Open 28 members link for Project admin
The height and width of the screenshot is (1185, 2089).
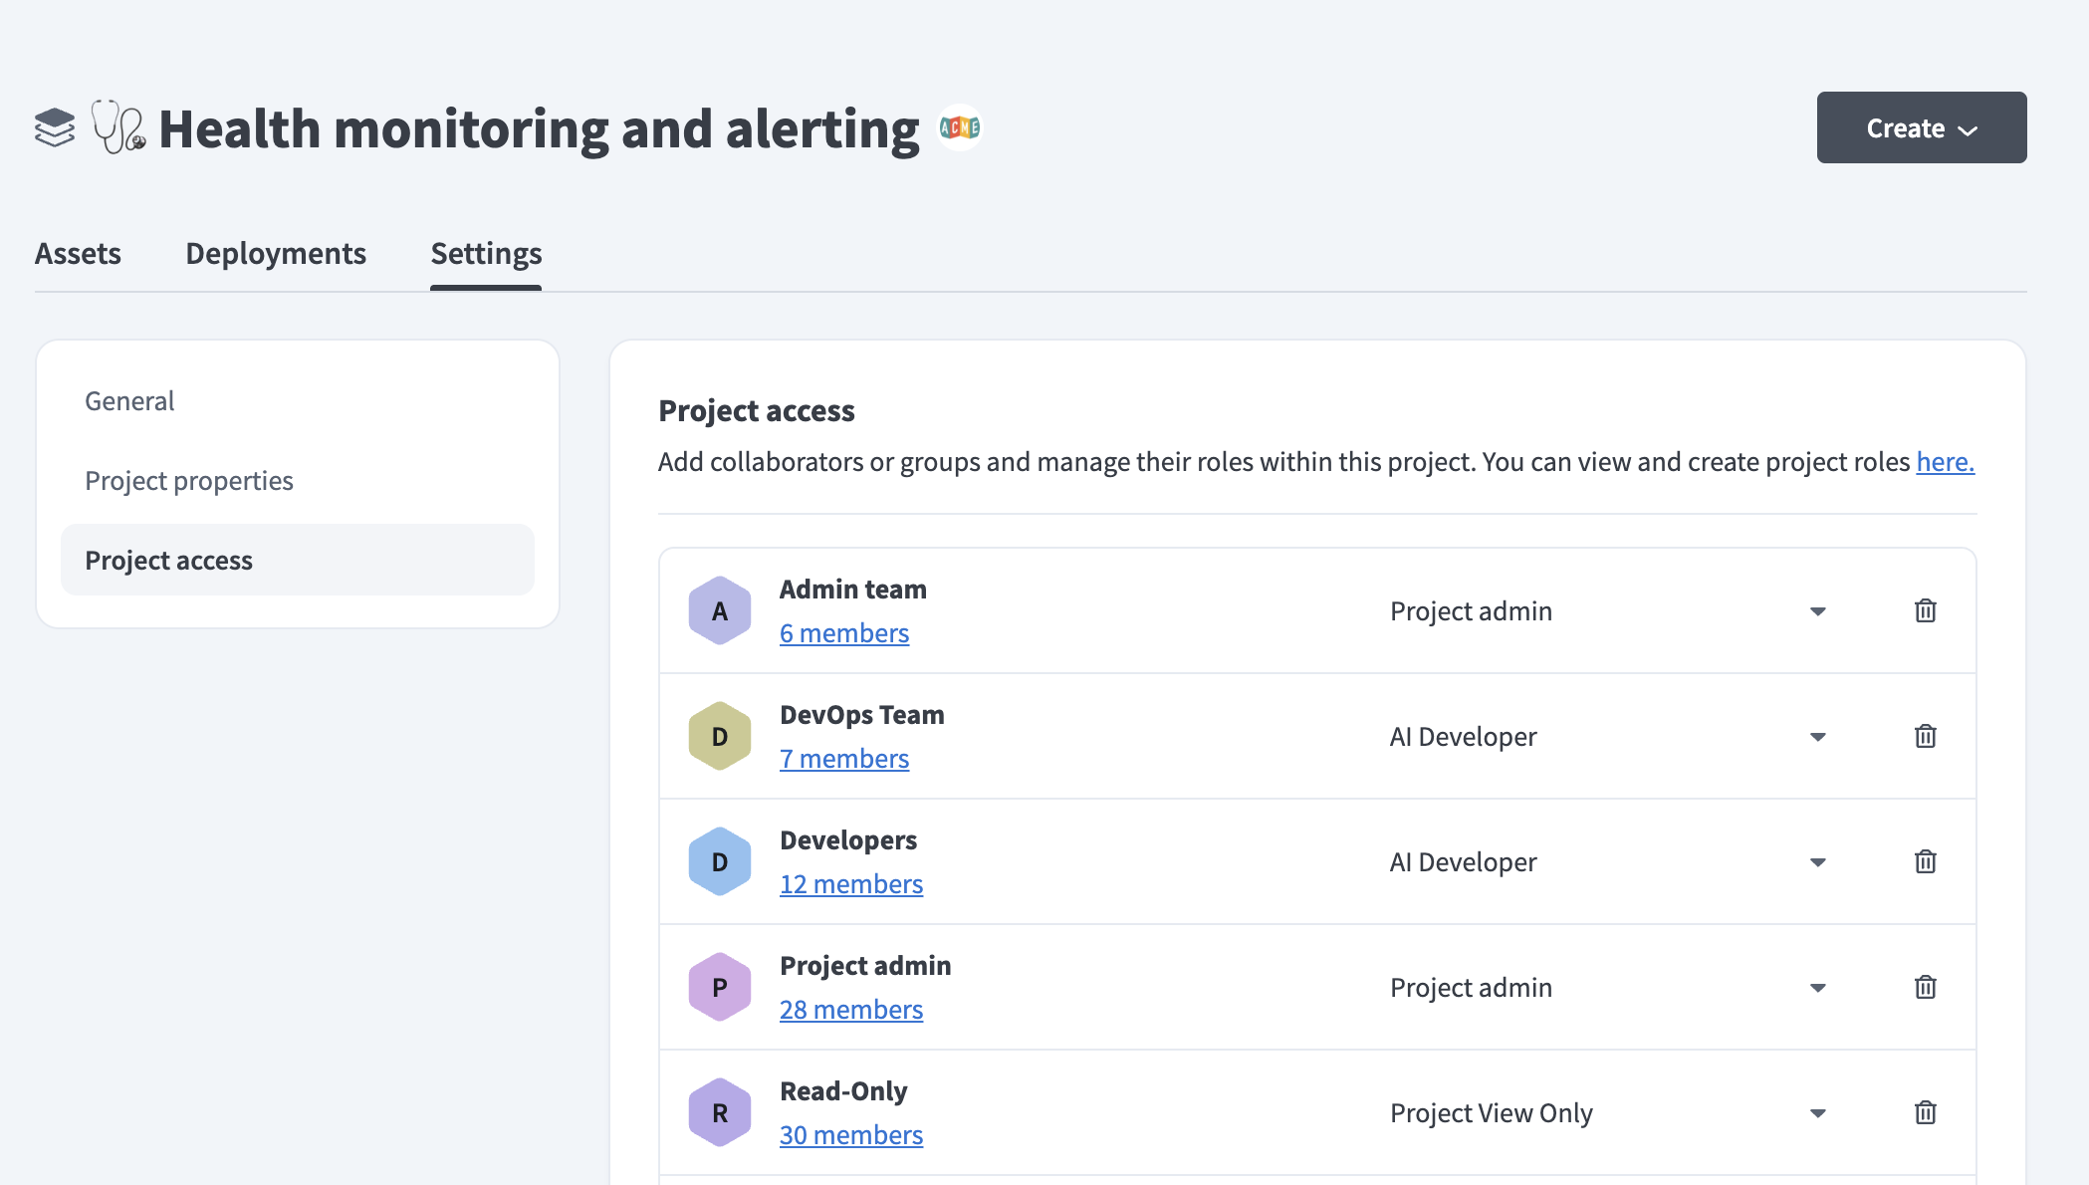pos(850,1010)
